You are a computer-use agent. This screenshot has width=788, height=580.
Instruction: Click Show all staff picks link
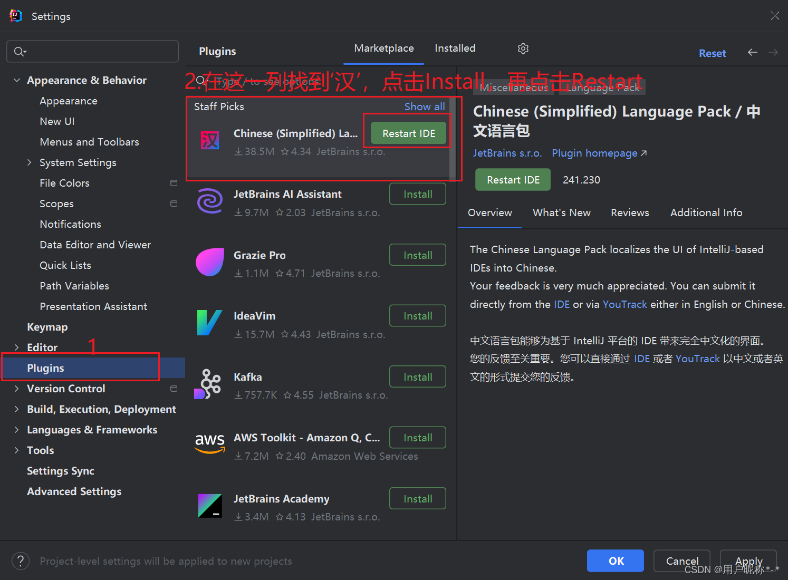(x=425, y=107)
